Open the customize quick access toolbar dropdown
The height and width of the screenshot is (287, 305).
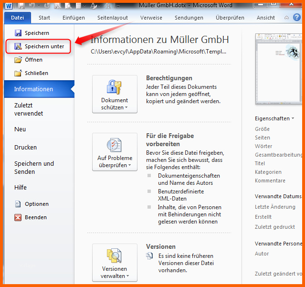coord(118,6)
